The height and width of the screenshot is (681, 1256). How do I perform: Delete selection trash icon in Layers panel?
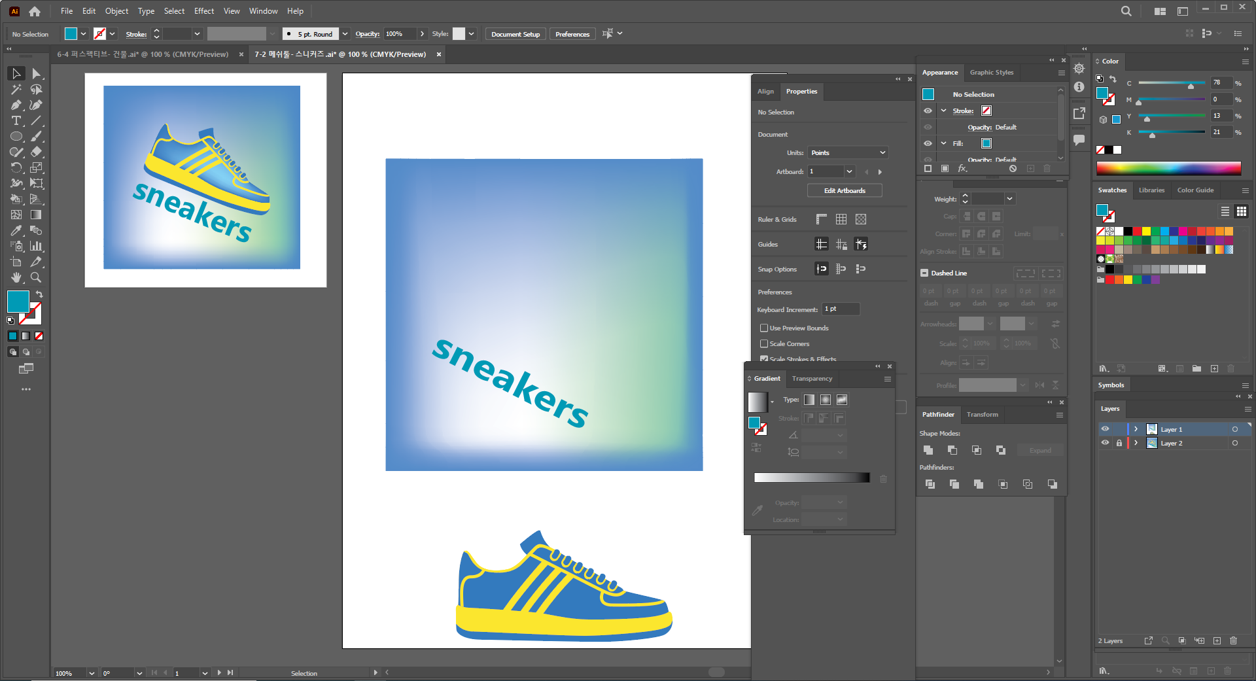tap(1234, 641)
